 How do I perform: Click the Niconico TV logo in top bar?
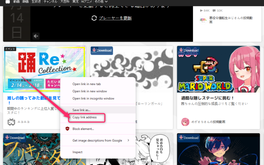point(8,2)
